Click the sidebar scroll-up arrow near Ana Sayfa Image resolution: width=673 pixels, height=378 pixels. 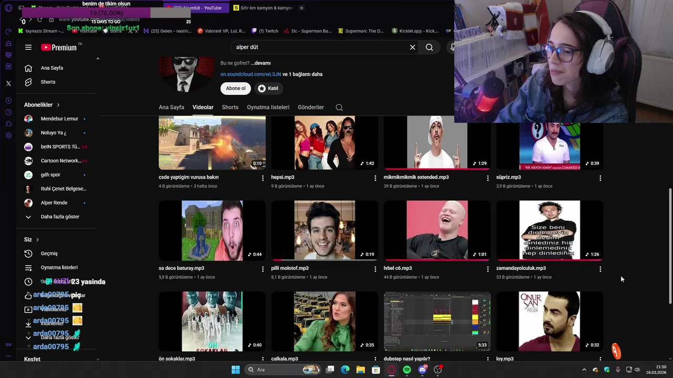coord(98,58)
